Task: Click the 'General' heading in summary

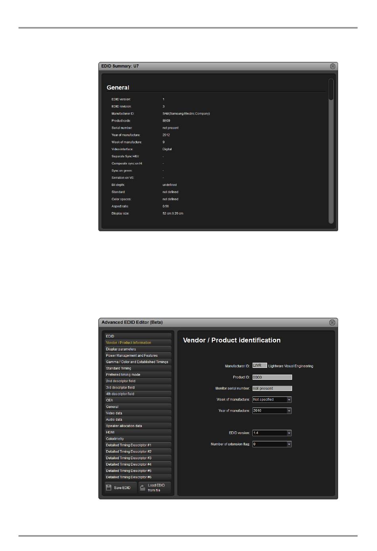Action: pos(118,87)
